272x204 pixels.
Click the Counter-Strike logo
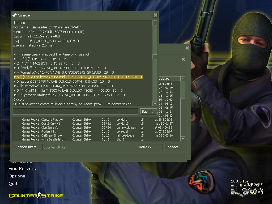point(36,195)
